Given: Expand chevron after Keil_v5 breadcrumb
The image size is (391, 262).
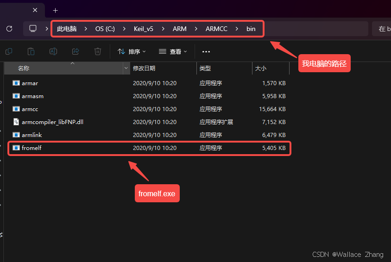Looking at the screenshot, I should [163, 29].
